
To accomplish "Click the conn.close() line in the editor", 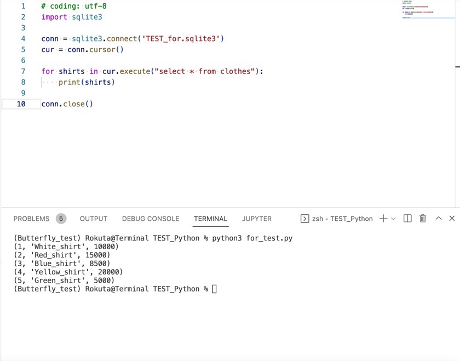I will tap(67, 104).
